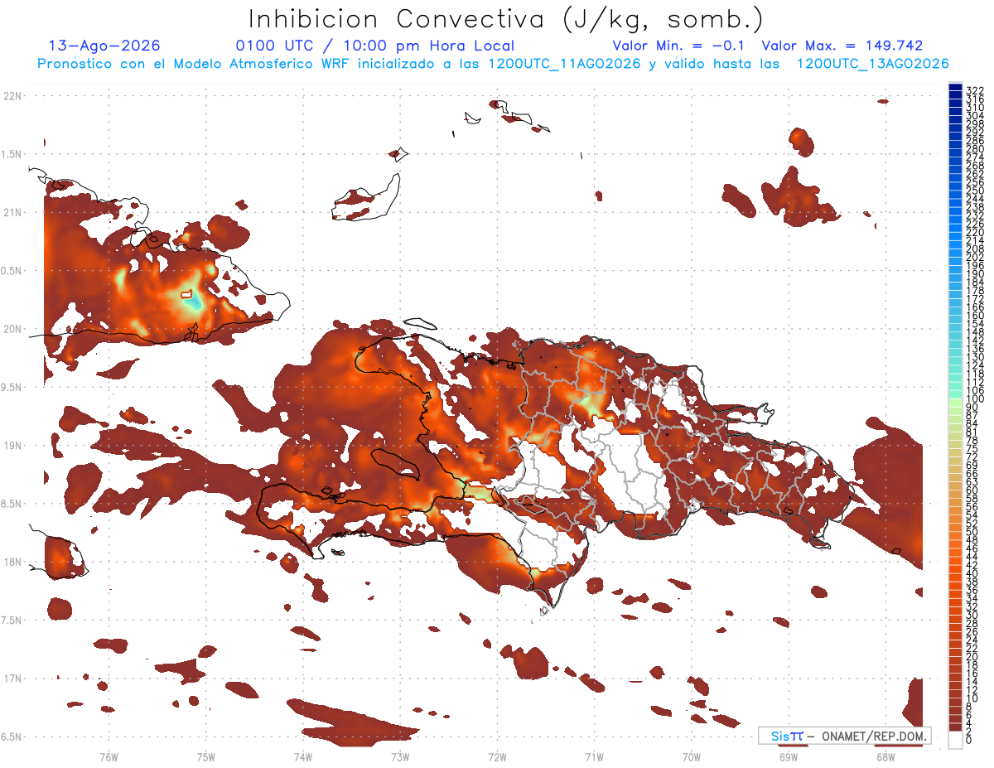Image resolution: width=994 pixels, height=768 pixels.
Task: Click the longitude label "71W"
Action: coord(594,756)
